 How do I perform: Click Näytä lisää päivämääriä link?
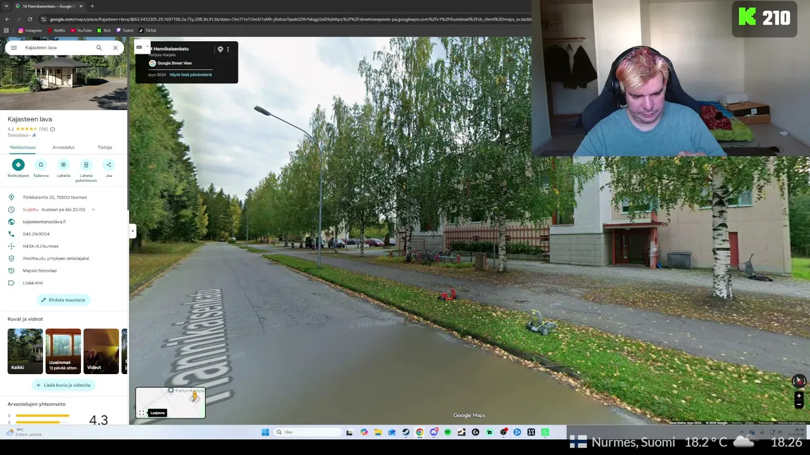pos(190,75)
